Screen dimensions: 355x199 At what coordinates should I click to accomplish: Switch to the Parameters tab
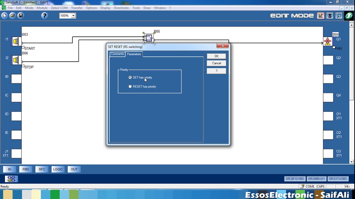[x=134, y=54]
